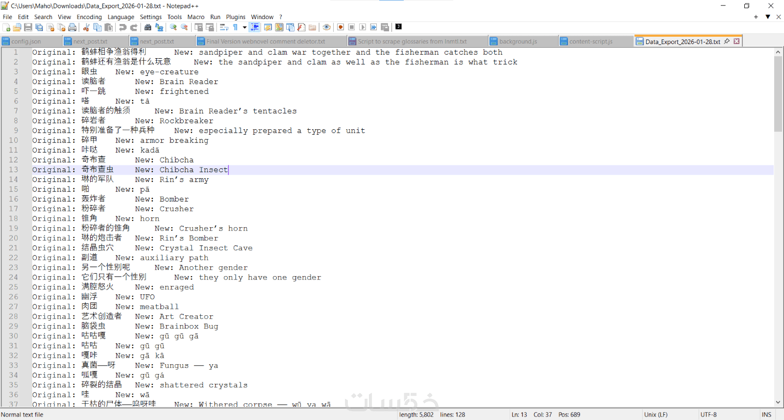Click the Cut scissors icon

point(86,27)
